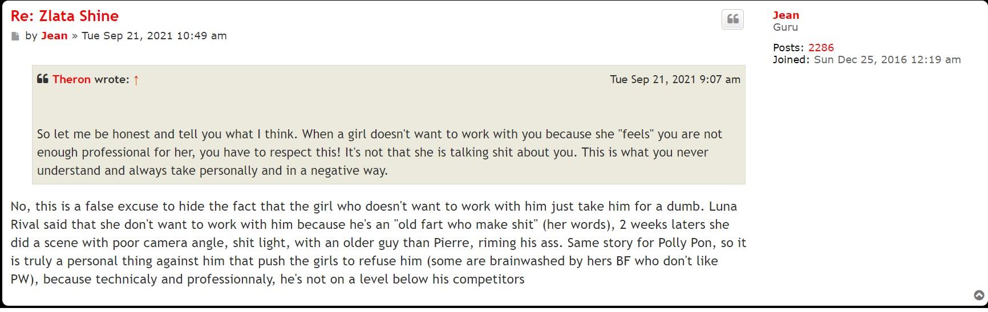Open Jean's profile from the post byline

pos(54,36)
